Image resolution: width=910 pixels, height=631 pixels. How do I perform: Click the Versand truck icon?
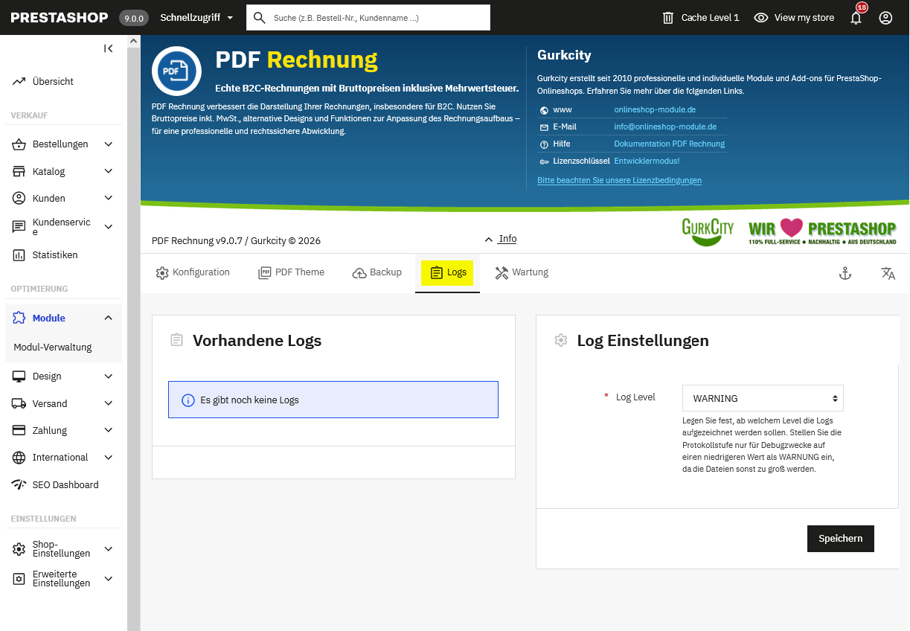pyautogui.click(x=19, y=404)
